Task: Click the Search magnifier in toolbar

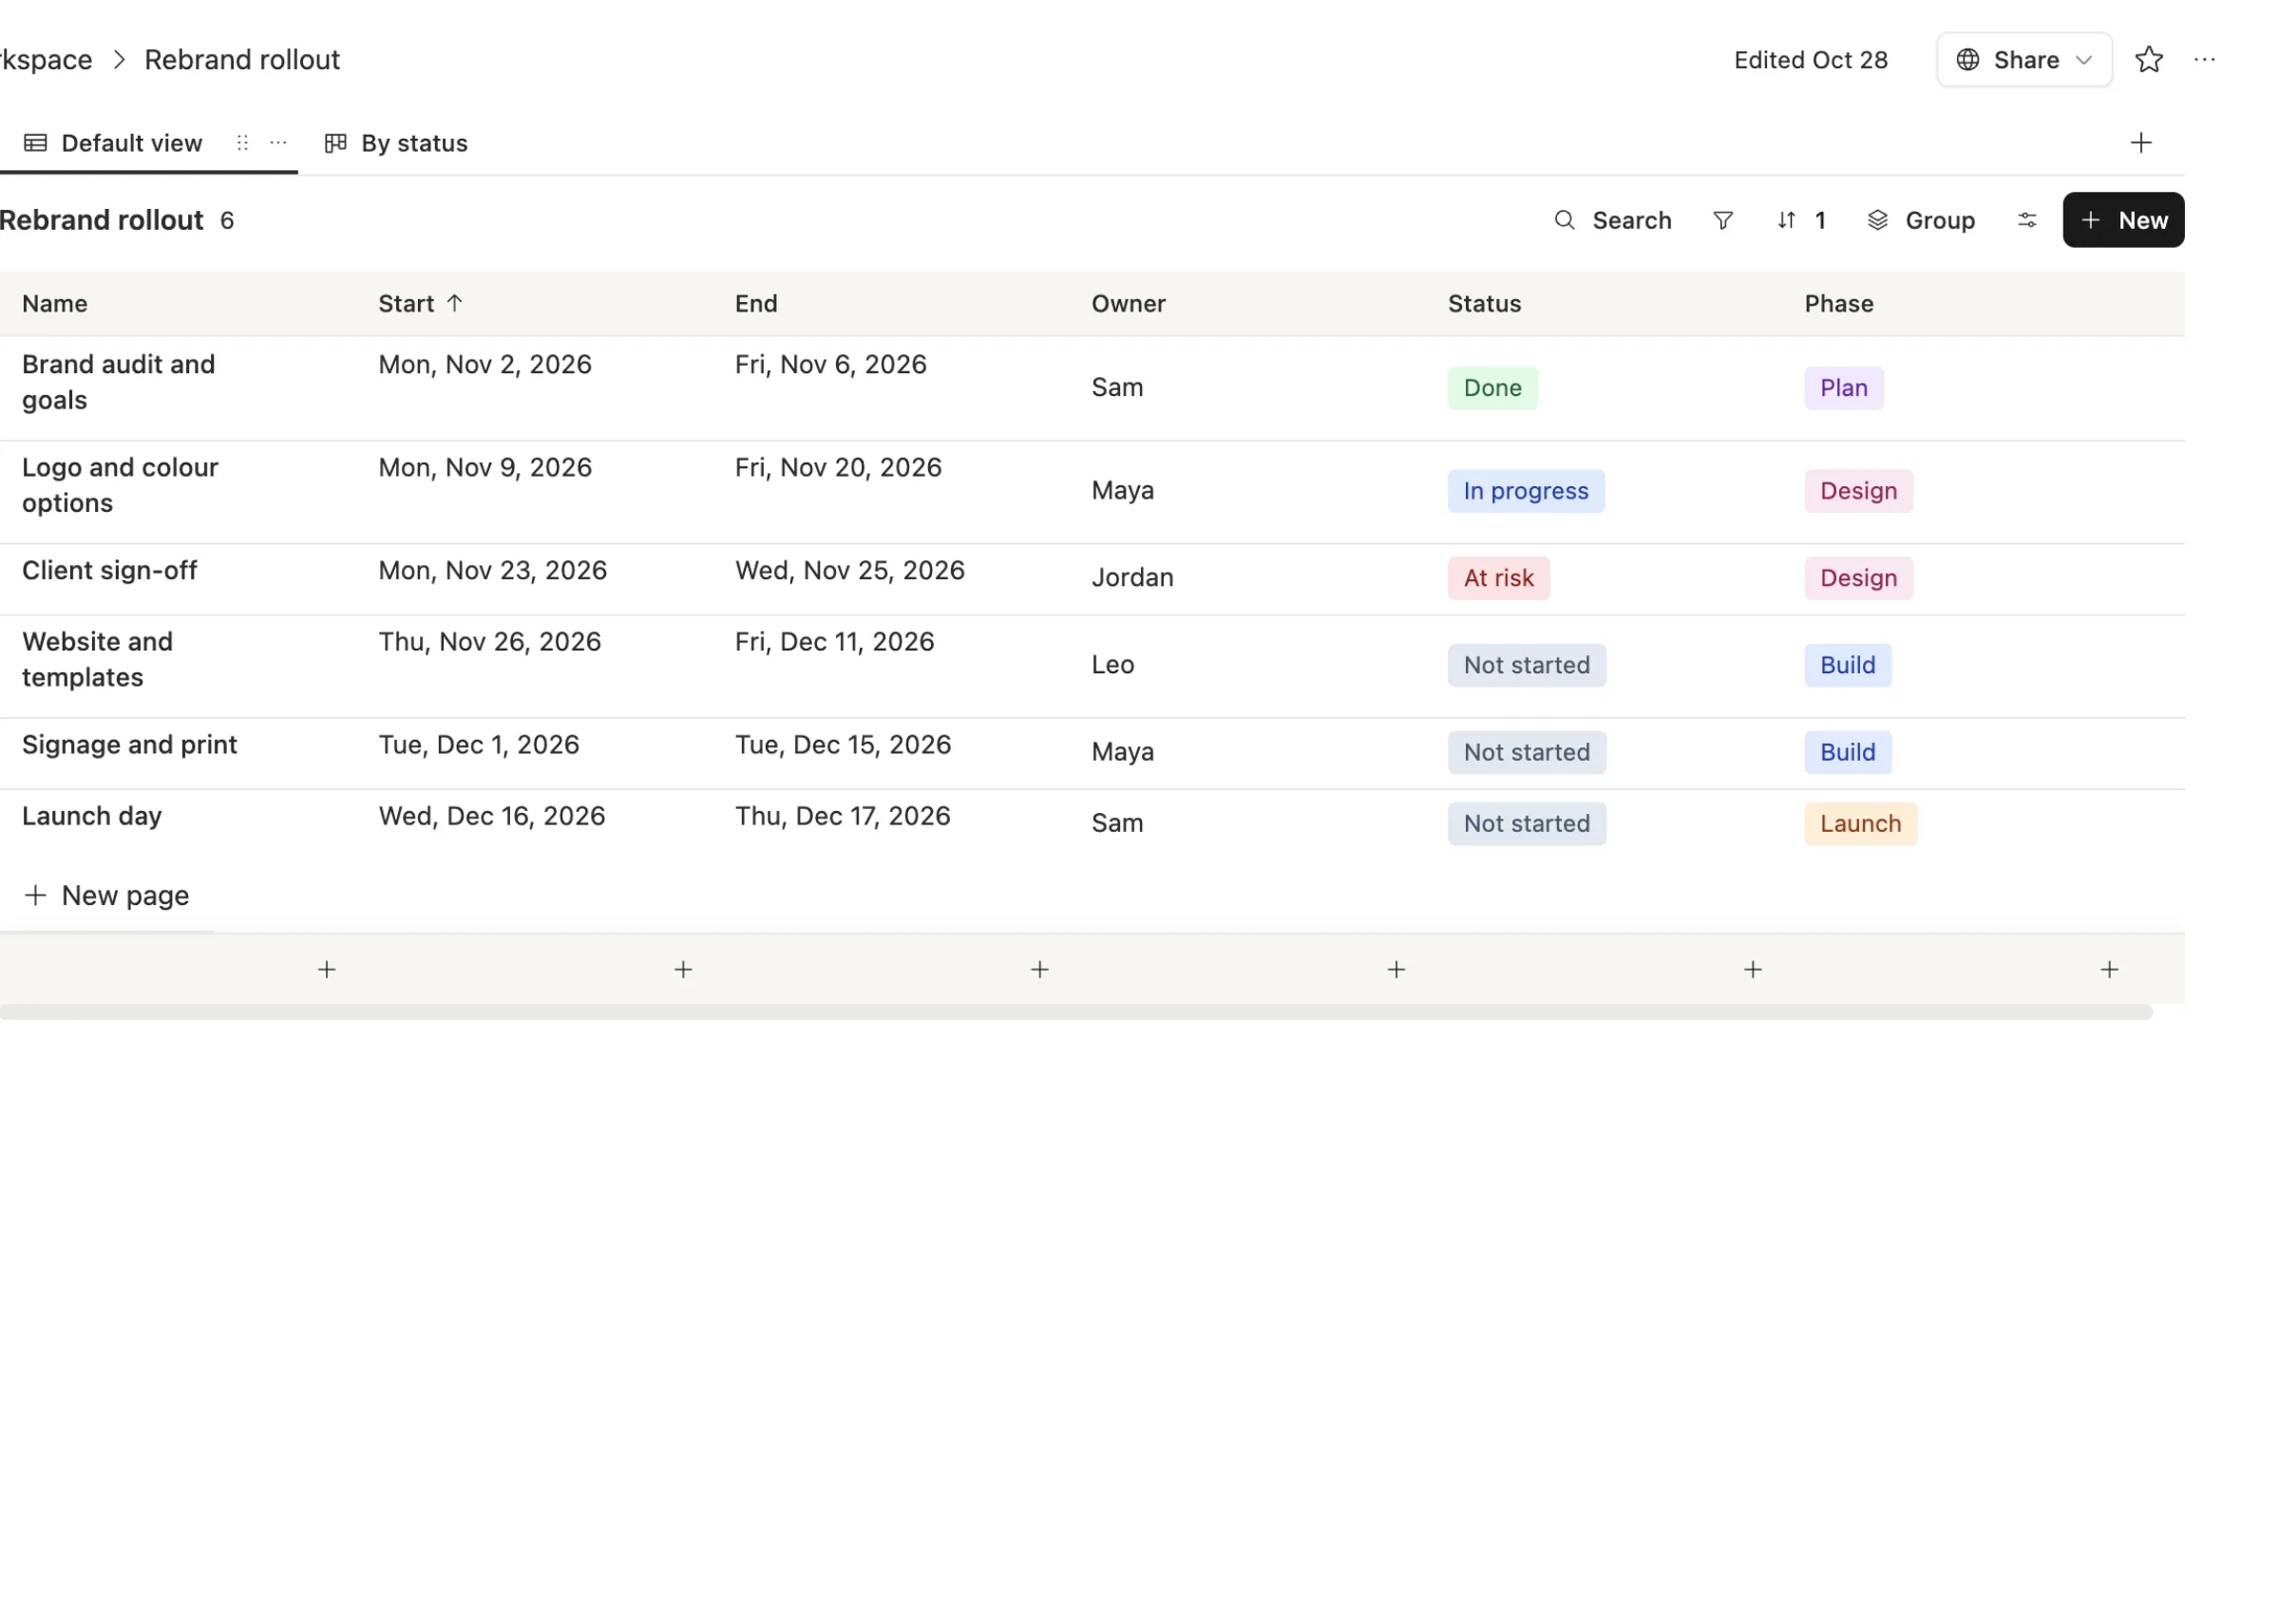Action: click(1564, 220)
